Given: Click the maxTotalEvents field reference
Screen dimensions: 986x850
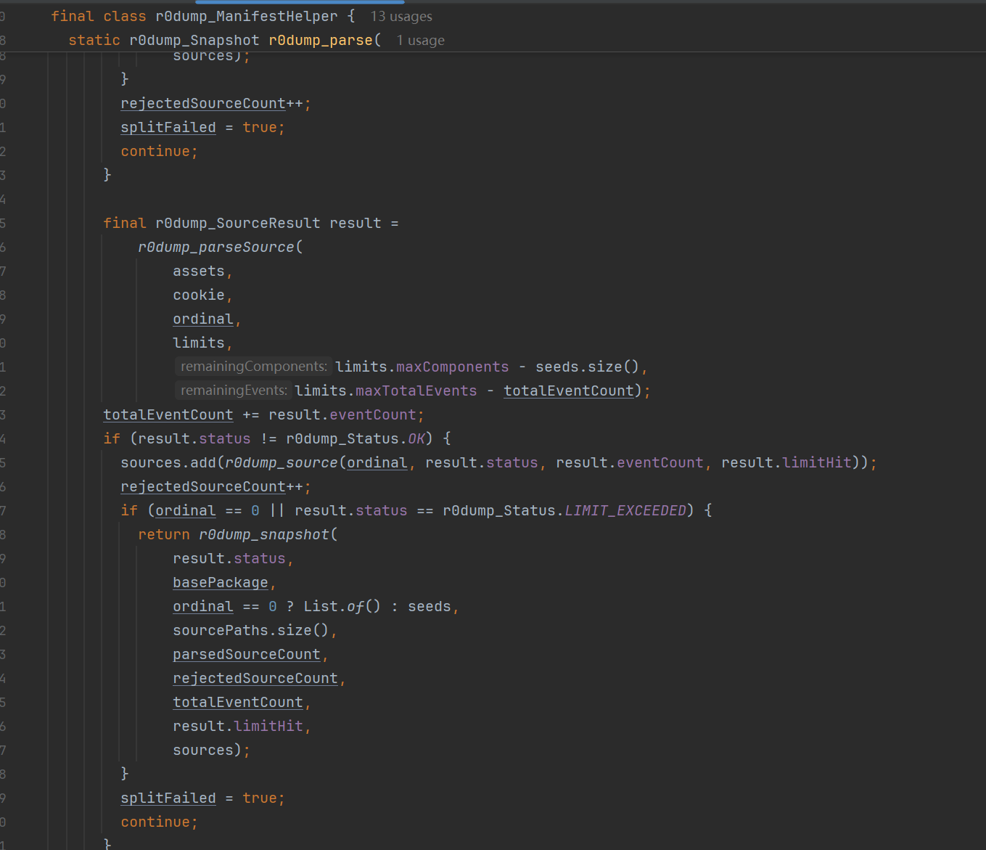Looking at the screenshot, I should pyautogui.click(x=416, y=391).
